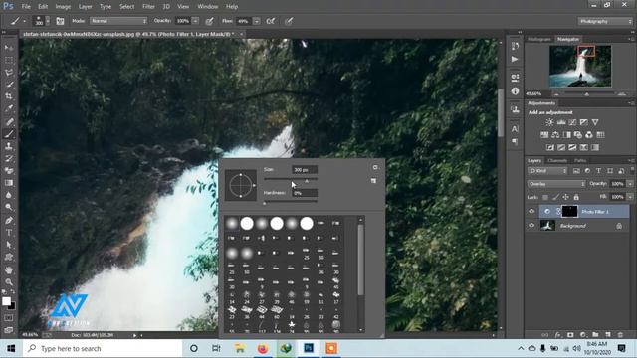Select the Eyedropper tool
Image resolution: width=637 pixels, height=358 pixels.
9,108
